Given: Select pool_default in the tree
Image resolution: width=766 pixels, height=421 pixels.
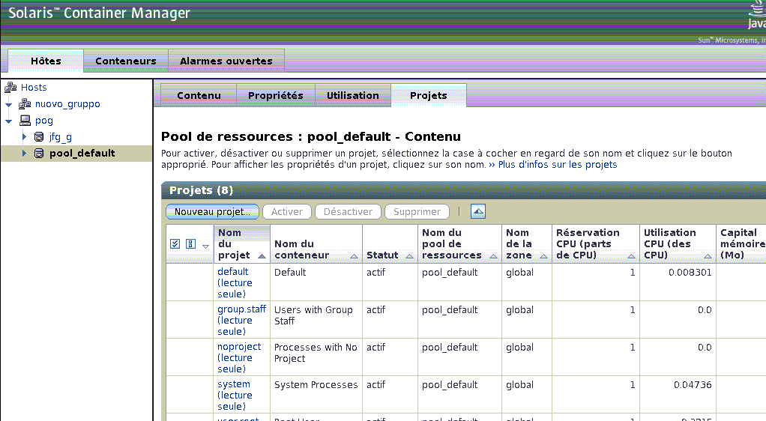Looking at the screenshot, I should (82, 154).
